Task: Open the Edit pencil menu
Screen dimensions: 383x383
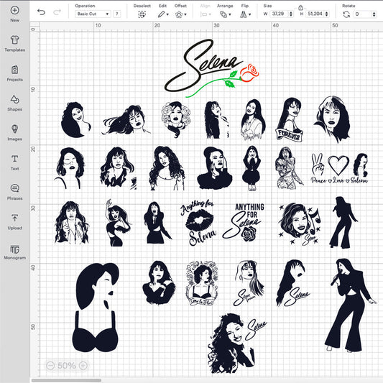Action: point(163,14)
